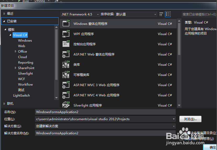Select the ASP.NET MVC 3 Web icon
The image size is (217, 150).
click(66, 85)
